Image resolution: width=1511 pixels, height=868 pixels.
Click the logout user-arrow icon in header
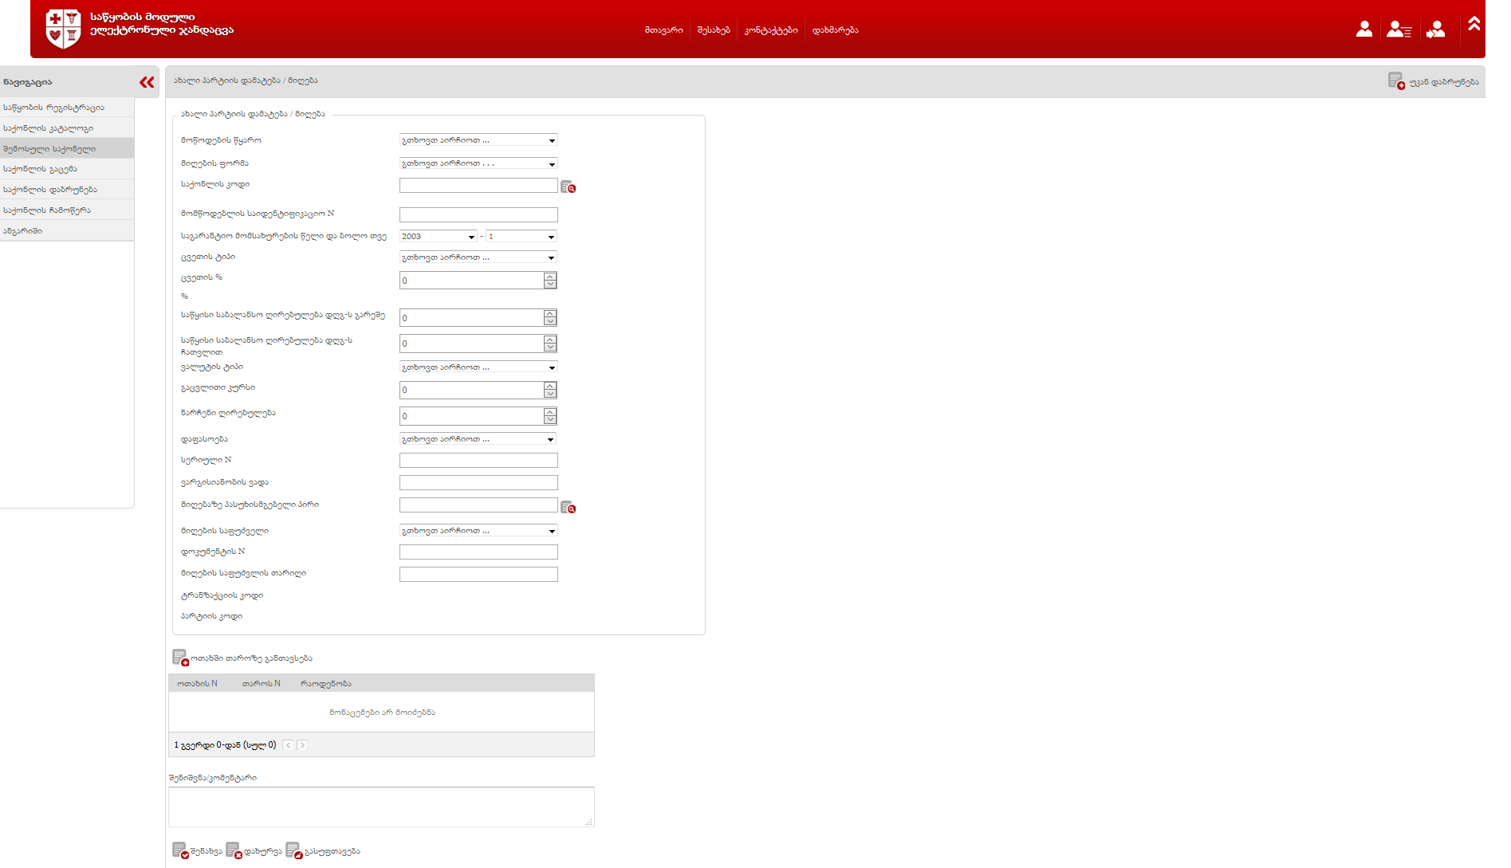tap(1436, 29)
